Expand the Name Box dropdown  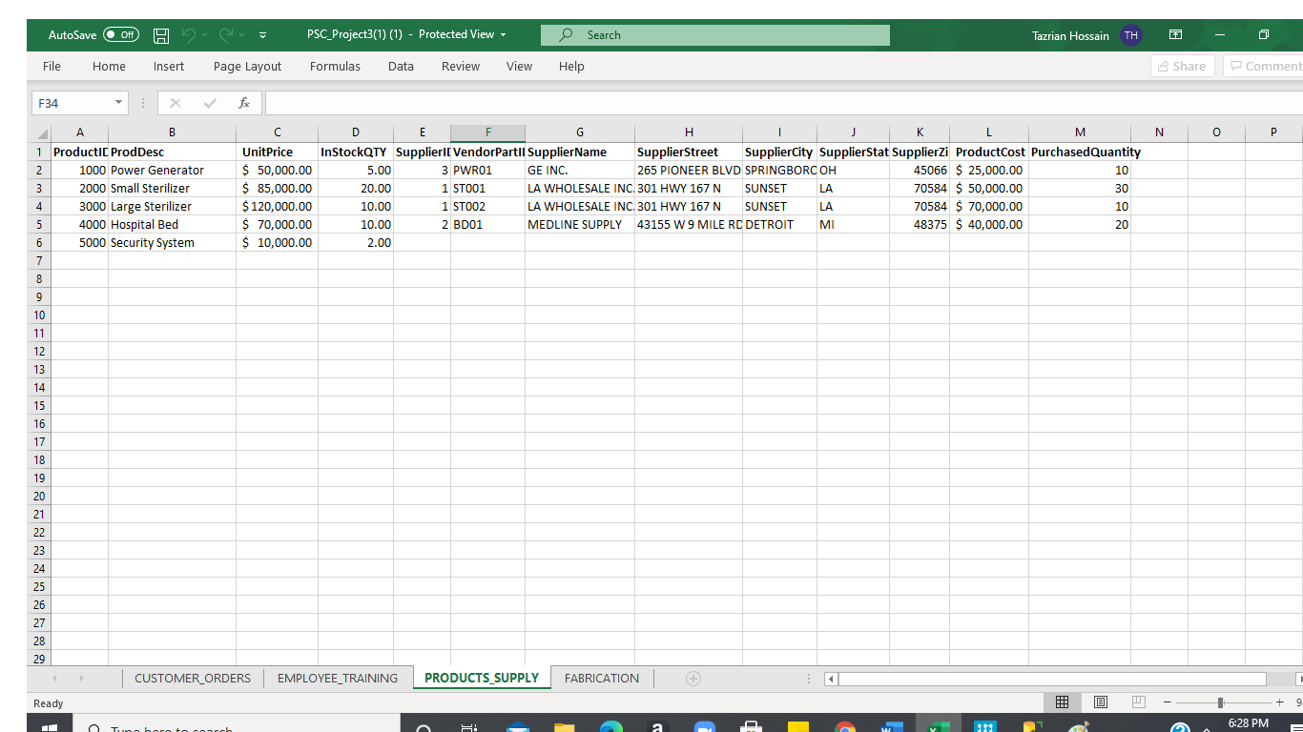coord(118,102)
